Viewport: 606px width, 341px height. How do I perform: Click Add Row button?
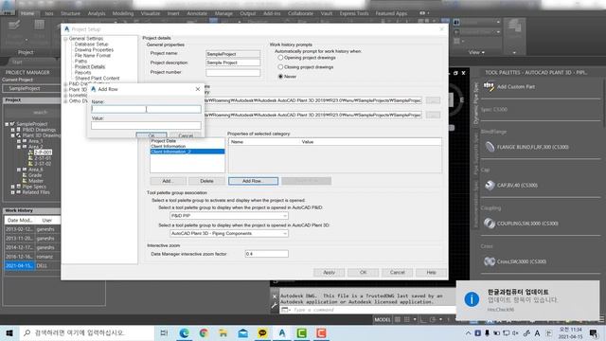253,181
